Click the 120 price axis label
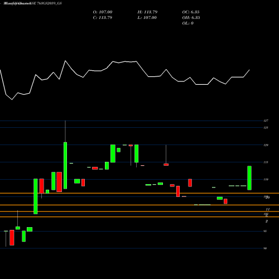279x279 pixels. tap(266, 145)
